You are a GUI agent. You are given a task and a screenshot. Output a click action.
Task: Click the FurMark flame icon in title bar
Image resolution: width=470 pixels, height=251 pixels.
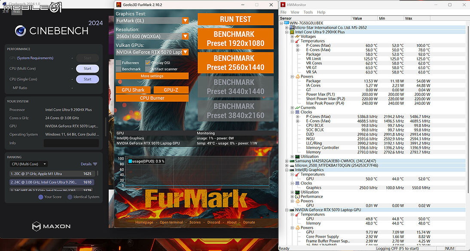point(119,5)
